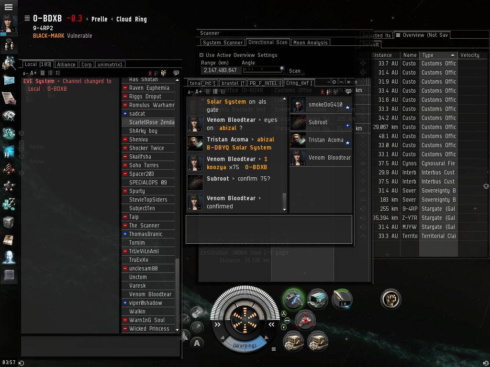The height and width of the screenshot is (367, 490).
Task: Toggle member list display in Local chat
Action: [x=164, y=73]
